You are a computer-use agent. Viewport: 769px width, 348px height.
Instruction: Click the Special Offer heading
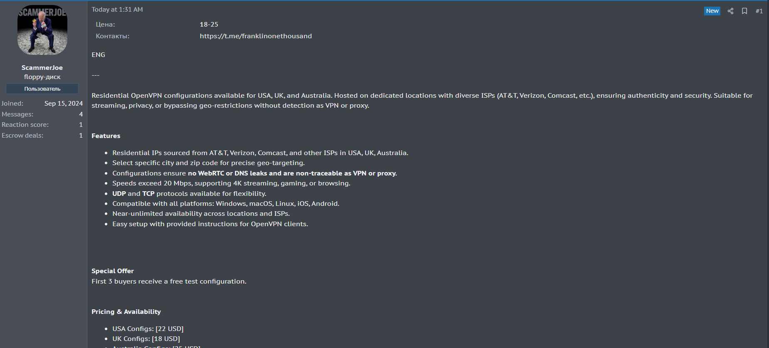click(x=113, y=271)
